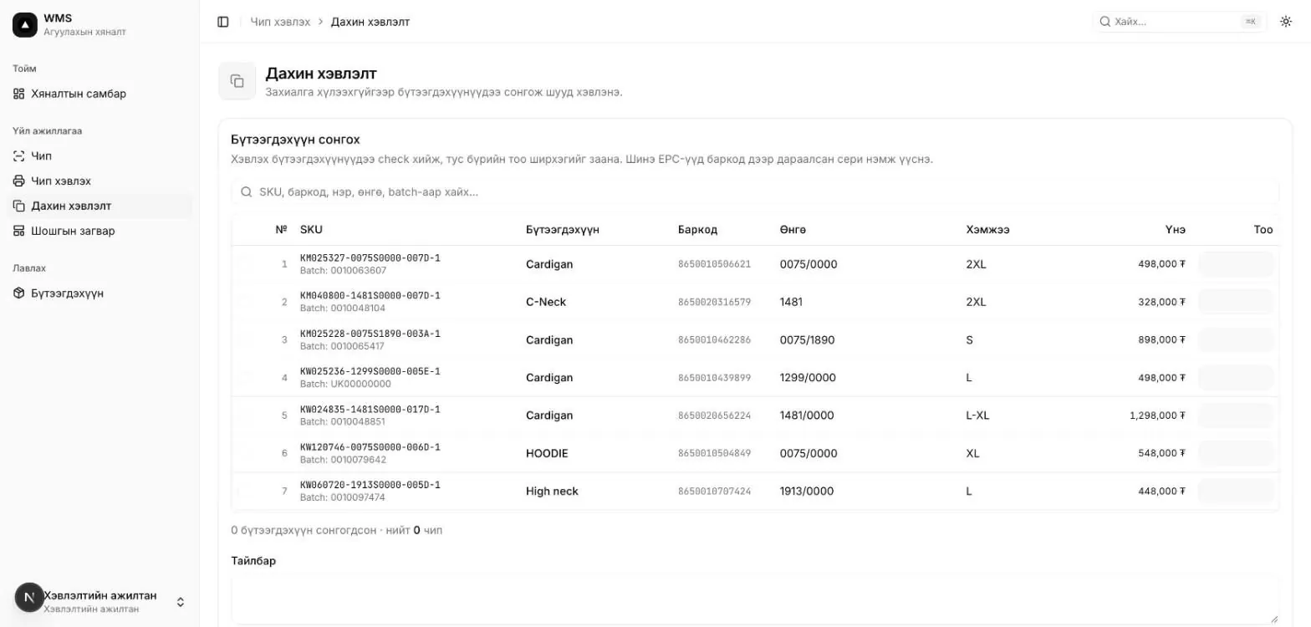
Task: Focus quantity field for KM025327-0075S0000-007D-1
Action: point(1236,264)
